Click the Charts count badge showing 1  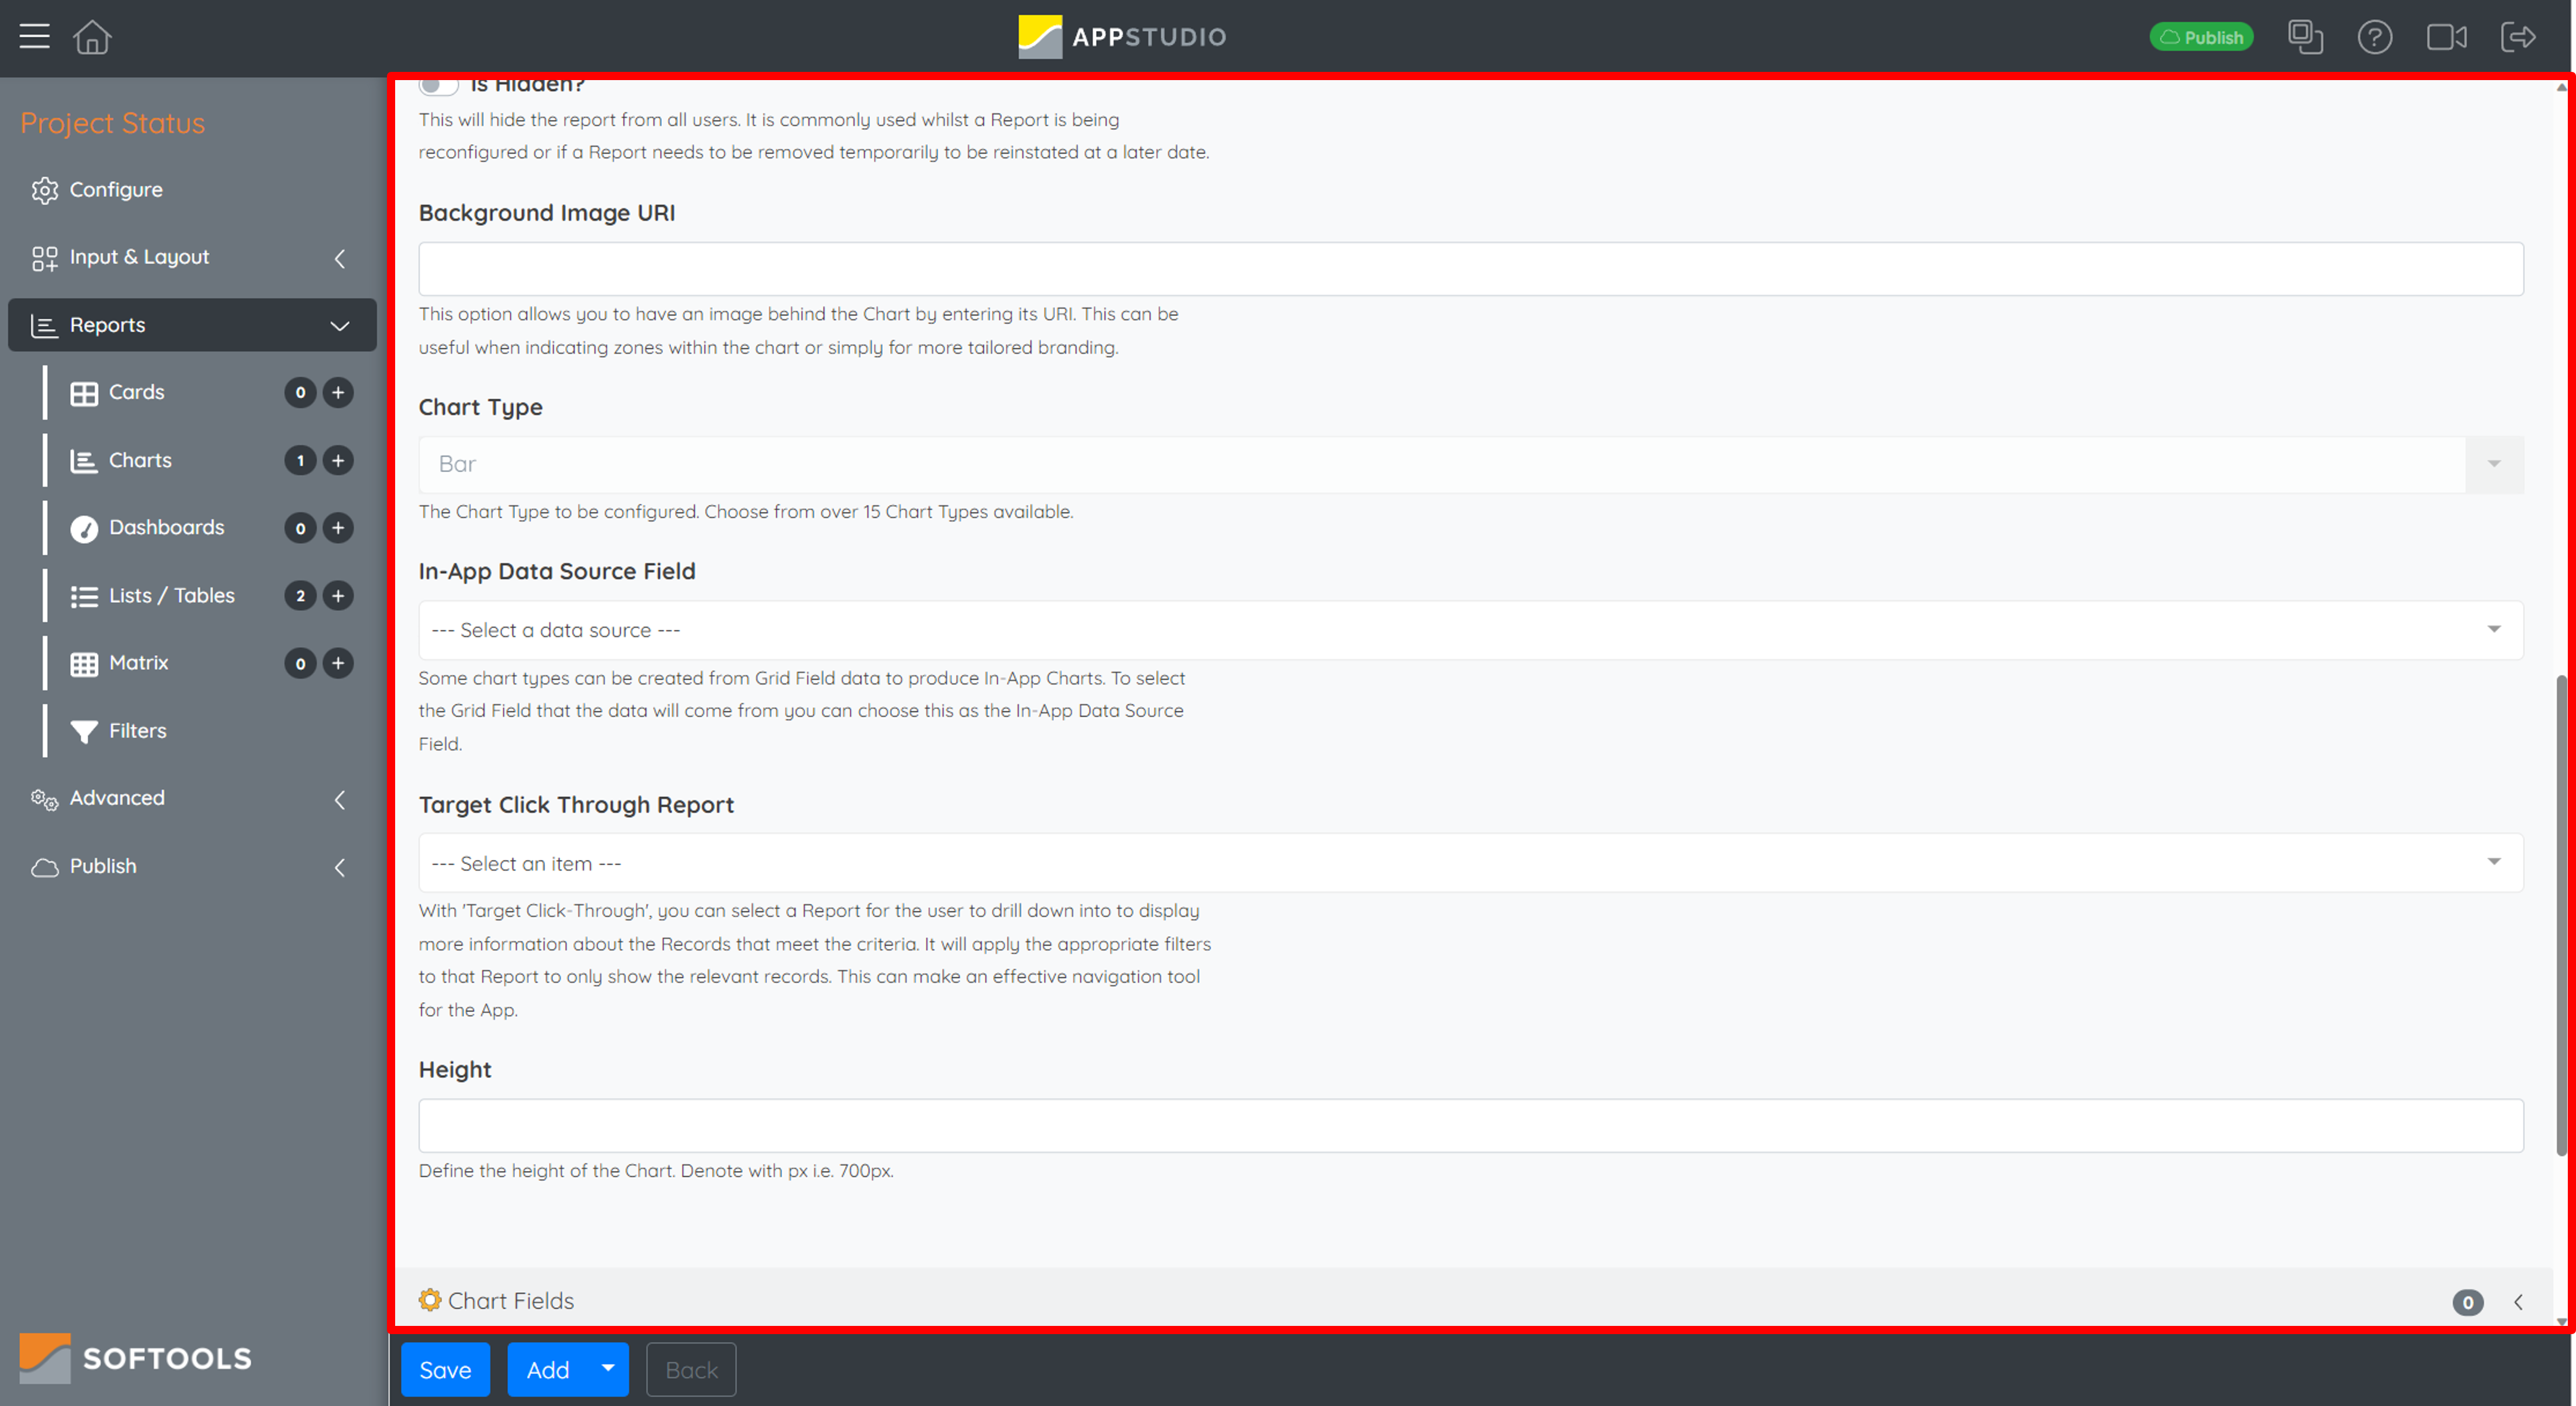click(300, 460)
